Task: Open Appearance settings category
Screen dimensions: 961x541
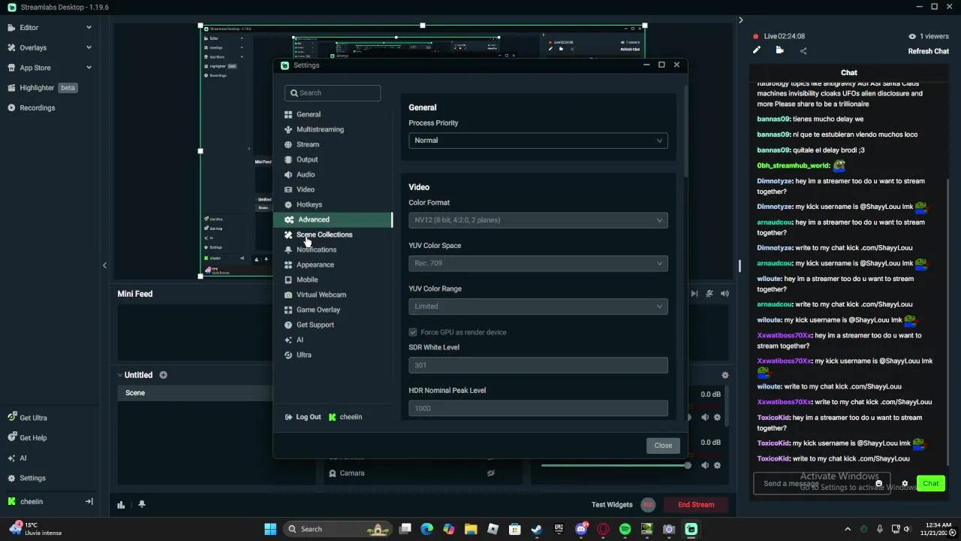Action: point(315,264)
